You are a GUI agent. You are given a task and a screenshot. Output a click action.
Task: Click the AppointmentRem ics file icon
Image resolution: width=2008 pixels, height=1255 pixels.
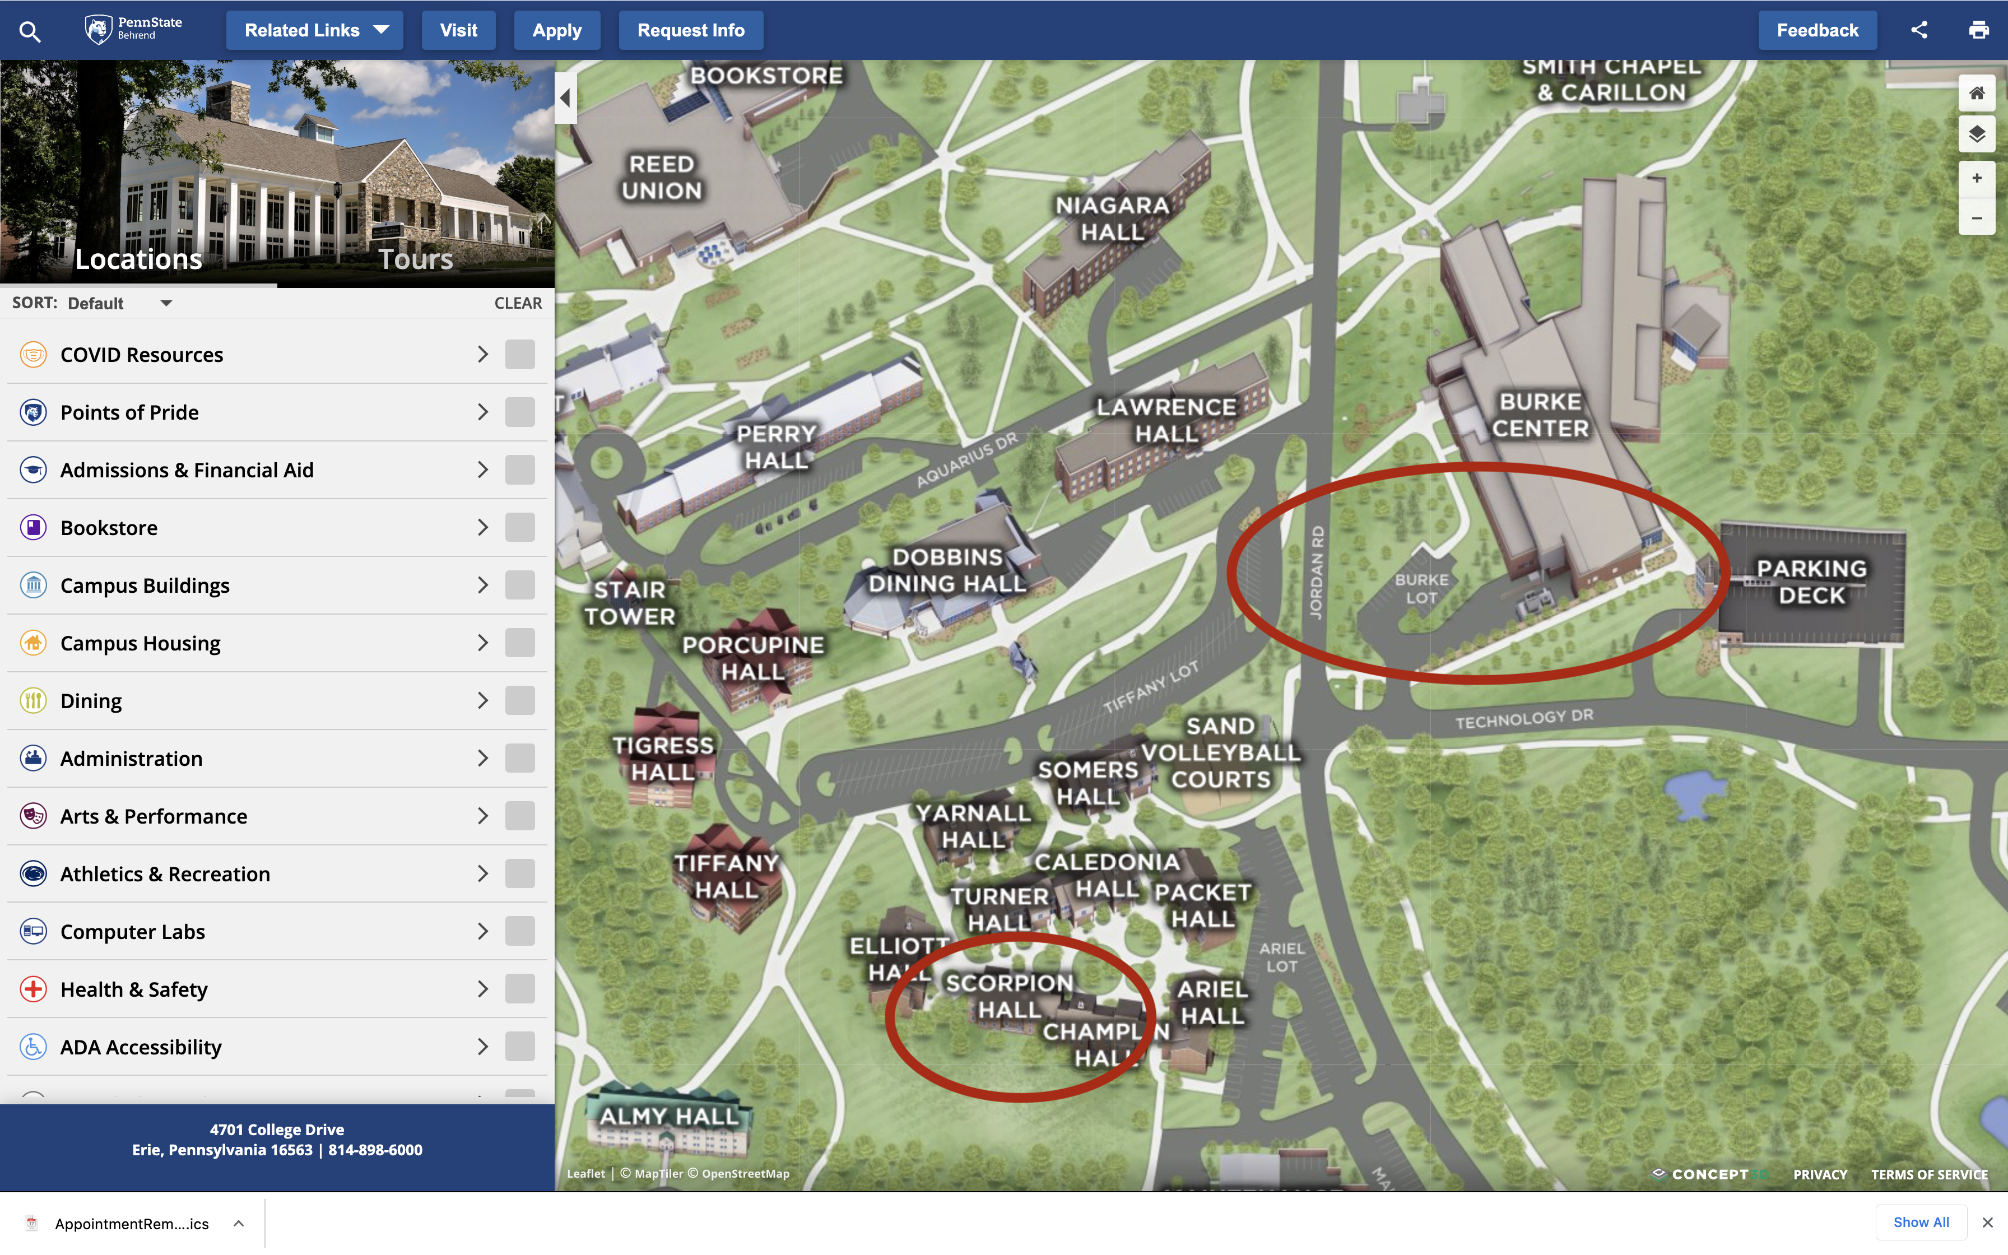tap(31, 1224)
